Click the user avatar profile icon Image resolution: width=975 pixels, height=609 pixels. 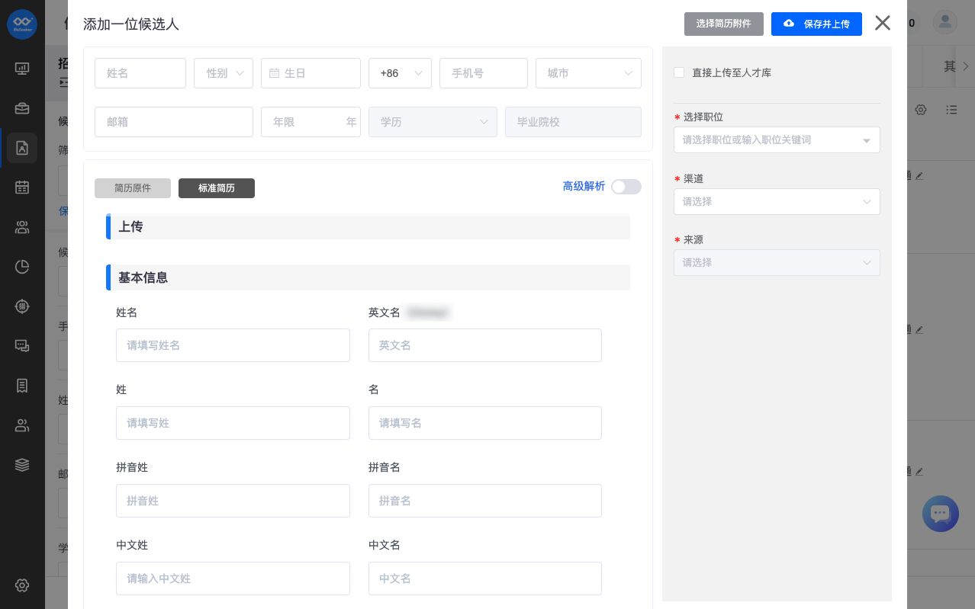[945, 22]
